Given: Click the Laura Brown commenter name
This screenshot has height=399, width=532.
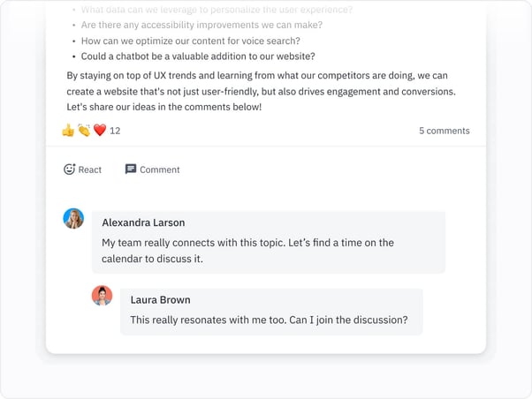Looking at the screenshot, I should tap(160, 299).
